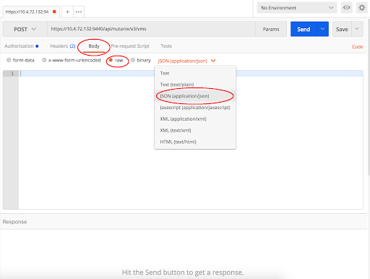
Task: Choose Javascript (application/javascript) option
Action: 195,108
